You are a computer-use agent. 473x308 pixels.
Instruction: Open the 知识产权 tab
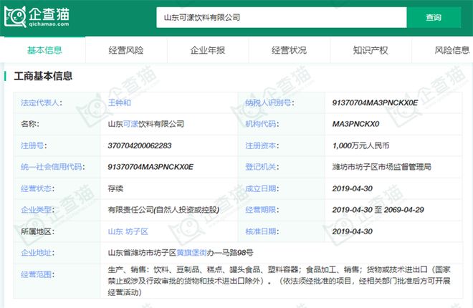coord(371,50)
